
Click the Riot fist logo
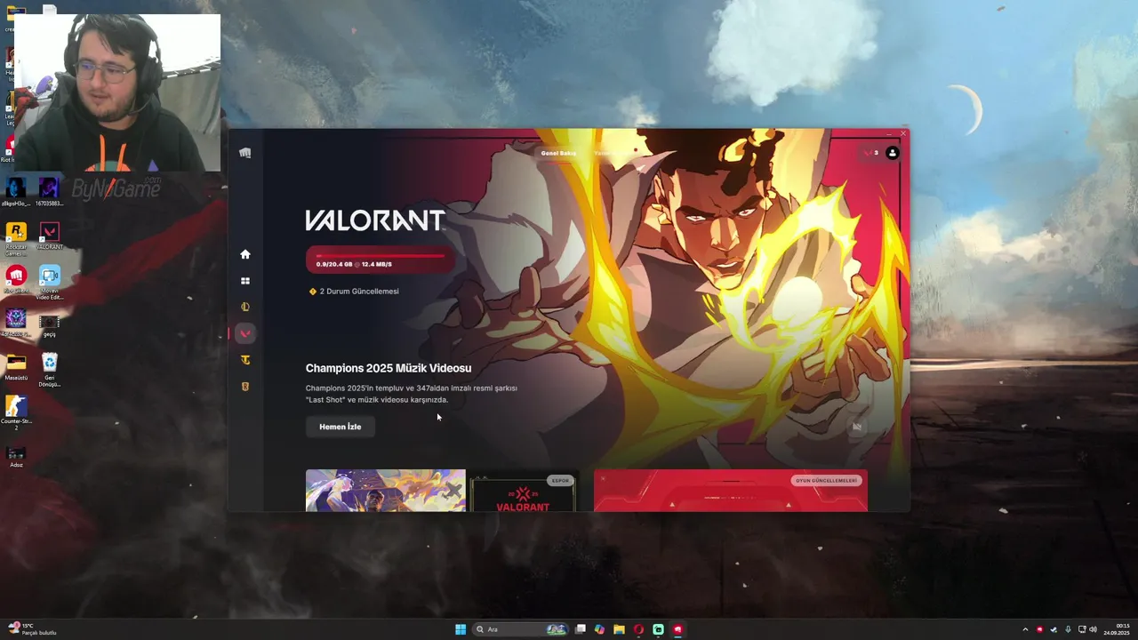[x=245, y=153]
